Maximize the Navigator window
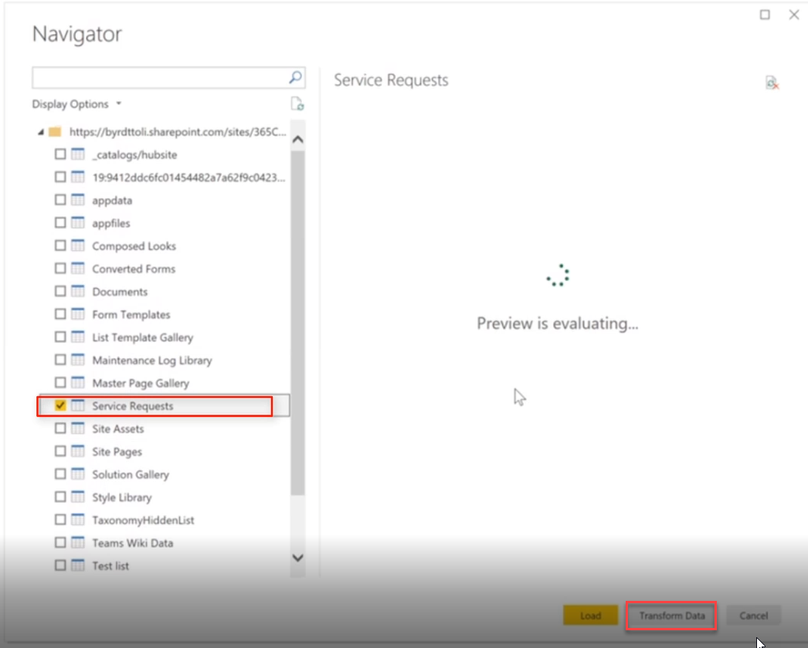The width and height of the screenshot is (808, 648). tap(766, 15)
